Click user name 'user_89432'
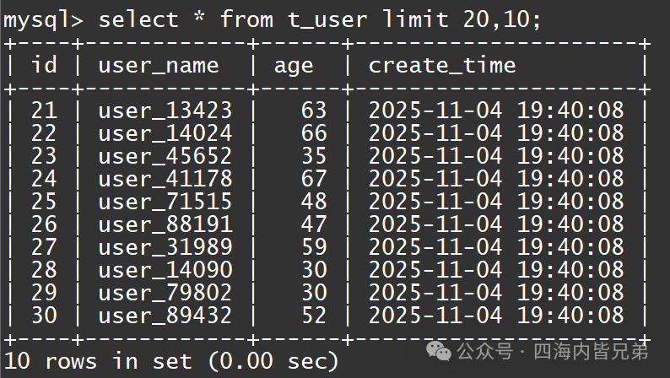 165,316
